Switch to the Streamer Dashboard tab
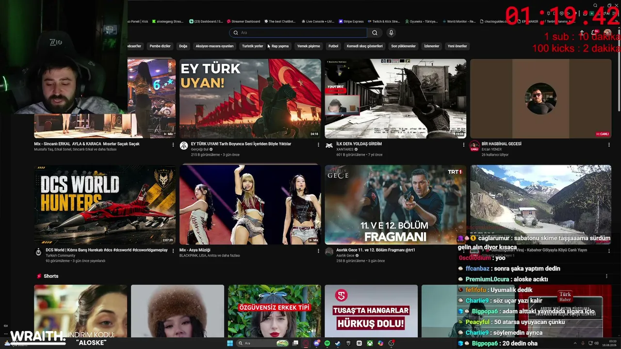This screenshot has height=349, width=621. [x=244, y=21]
